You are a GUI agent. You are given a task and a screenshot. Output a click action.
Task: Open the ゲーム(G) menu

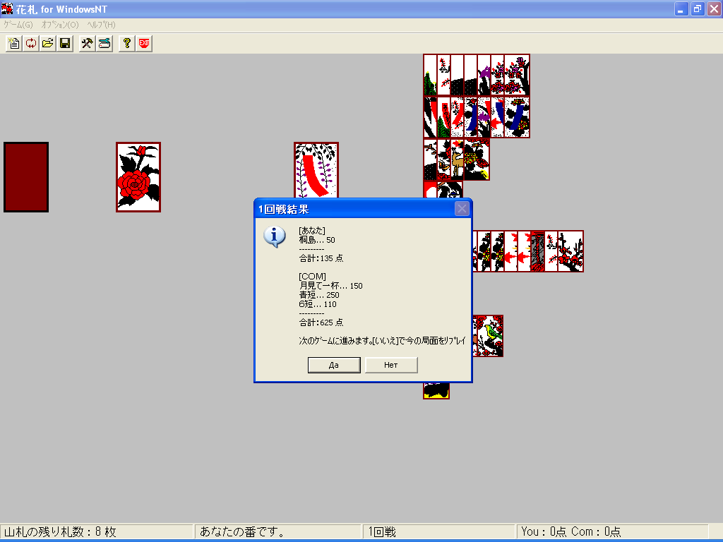point(18,25)
